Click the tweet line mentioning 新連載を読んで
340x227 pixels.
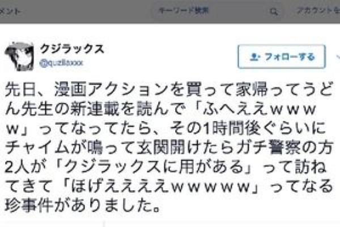click(160, 109)
